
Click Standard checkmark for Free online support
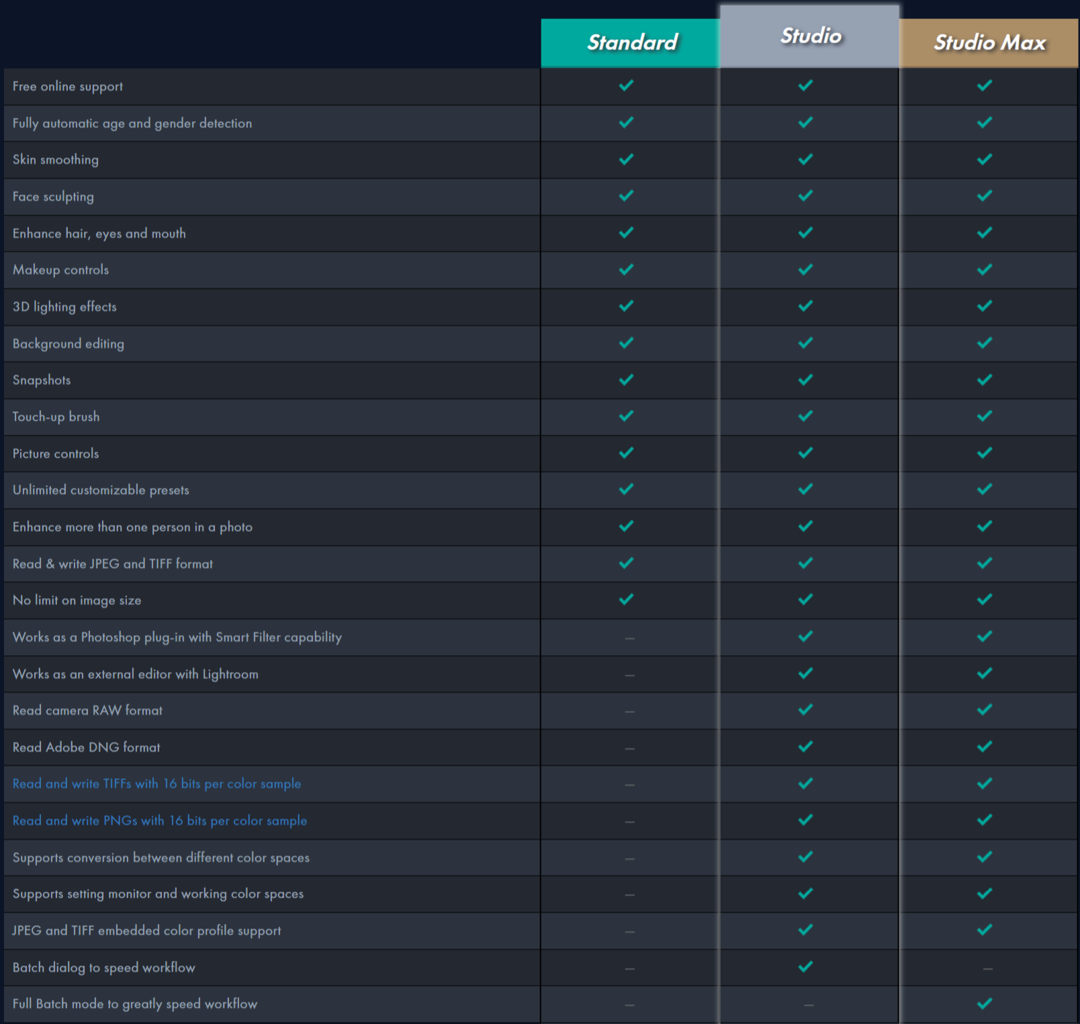coord(626,85)
